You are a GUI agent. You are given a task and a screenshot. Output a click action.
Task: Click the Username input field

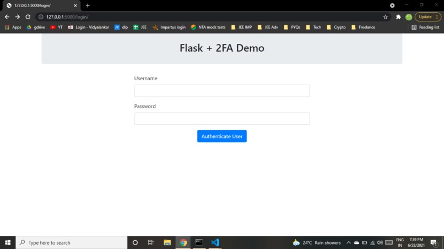(221, 91)
